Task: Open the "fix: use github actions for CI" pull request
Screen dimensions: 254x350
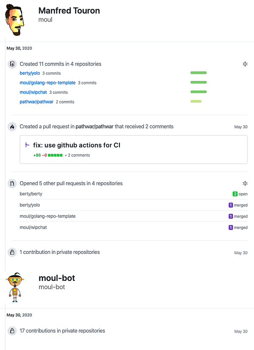Action: (x=77, y=145)
